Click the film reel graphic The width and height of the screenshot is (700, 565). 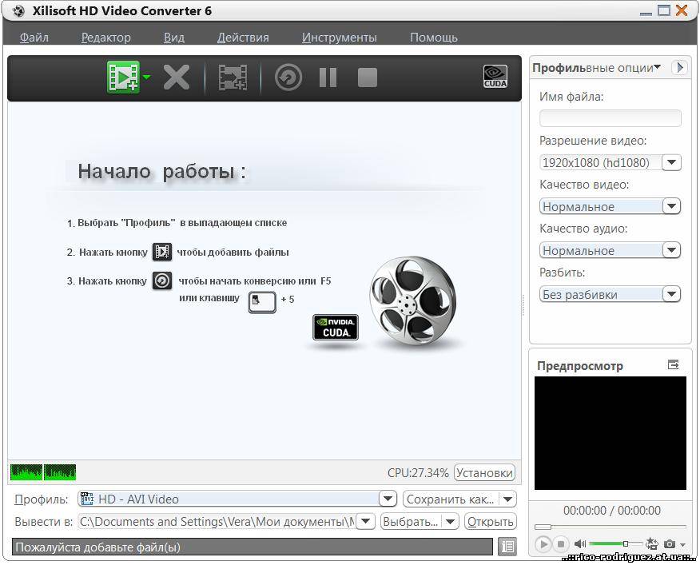[x=413, y=300]
